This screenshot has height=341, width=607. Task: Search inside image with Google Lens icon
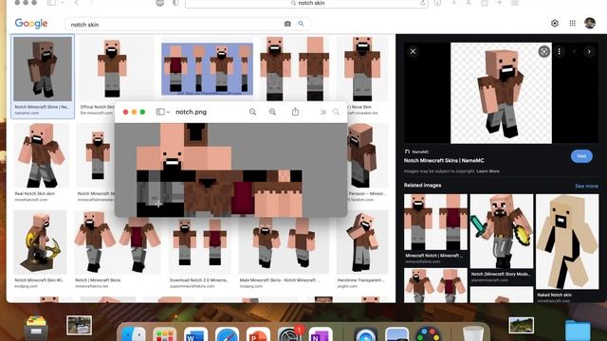[543, 51]
